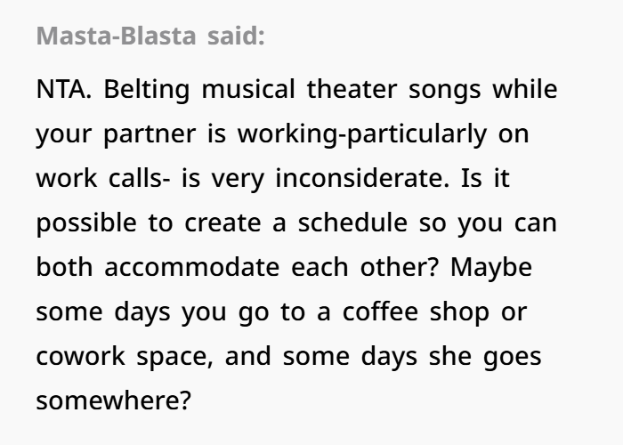
Task: Click the word "said:" in header
Action: pyautogui.click(x=236, y=36)
